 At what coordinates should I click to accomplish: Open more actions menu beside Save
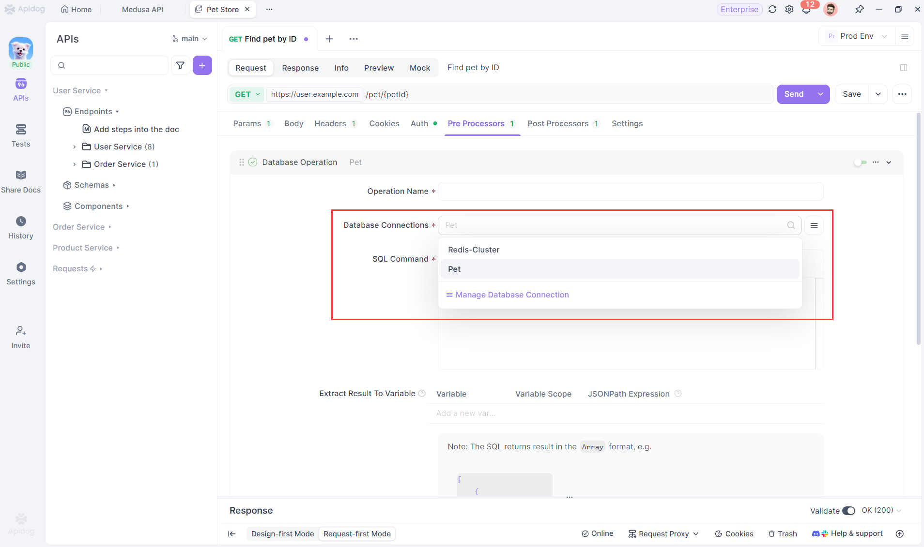coord(902,94)
